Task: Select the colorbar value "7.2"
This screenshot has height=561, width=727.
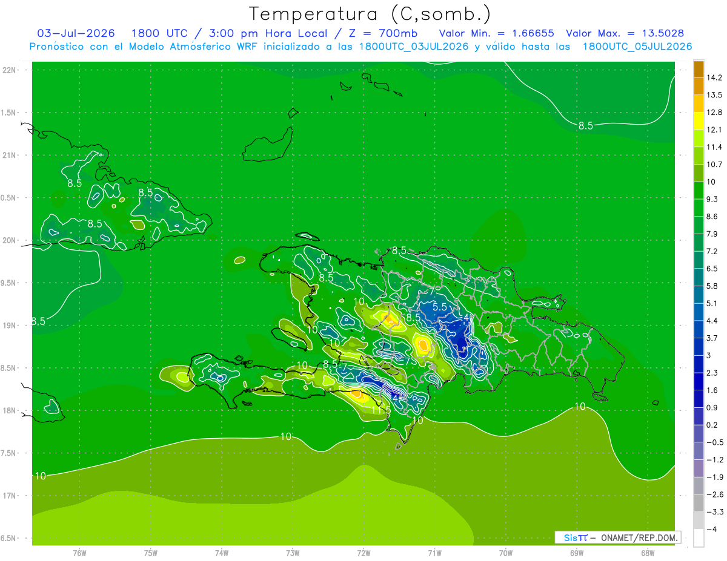Action: [x=711, y=251]
